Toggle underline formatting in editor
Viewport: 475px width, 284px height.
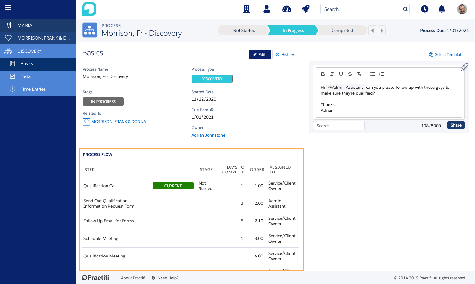click(x=341, y=74)
